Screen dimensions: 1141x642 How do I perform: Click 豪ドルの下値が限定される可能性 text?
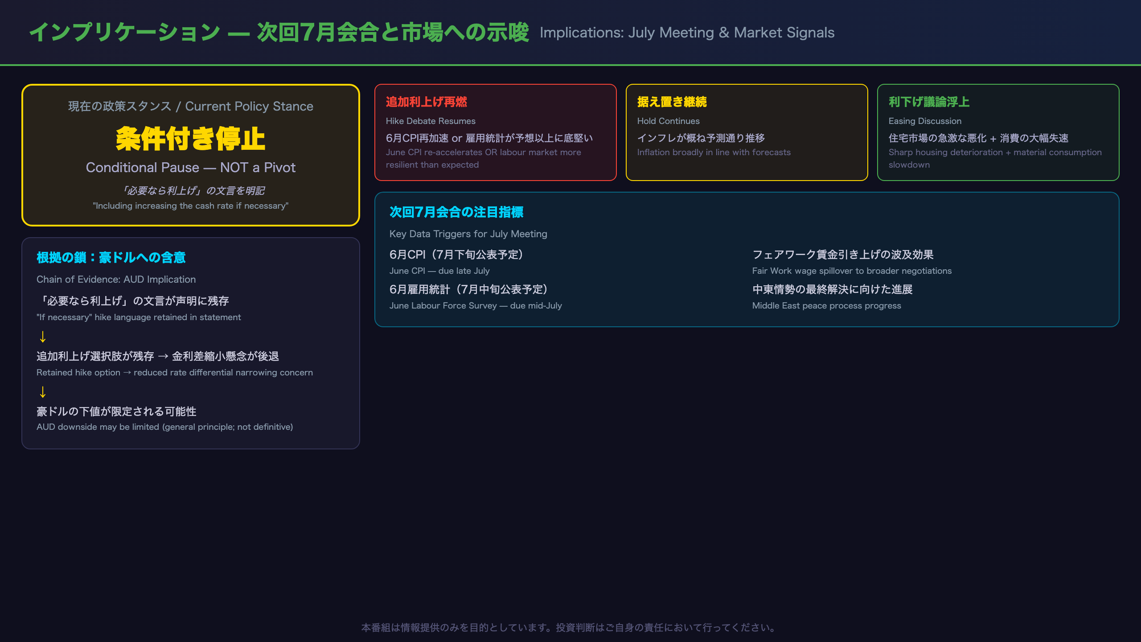[116, 412]
